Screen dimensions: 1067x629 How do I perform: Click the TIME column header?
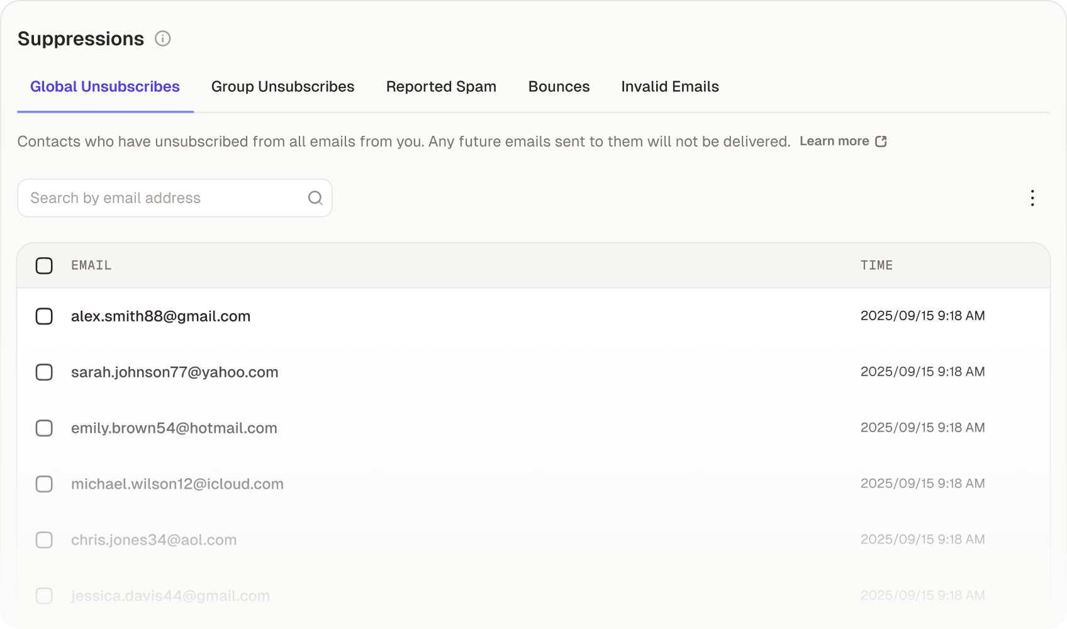[x=877, y=265]
